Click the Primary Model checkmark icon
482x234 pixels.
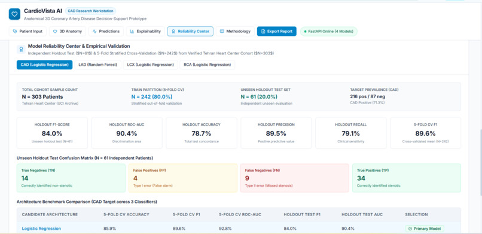(410, 229)
